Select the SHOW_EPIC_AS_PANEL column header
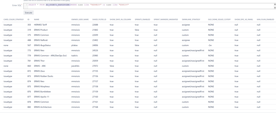The width and height of the screenshot is (276, 113). (244, 20)
